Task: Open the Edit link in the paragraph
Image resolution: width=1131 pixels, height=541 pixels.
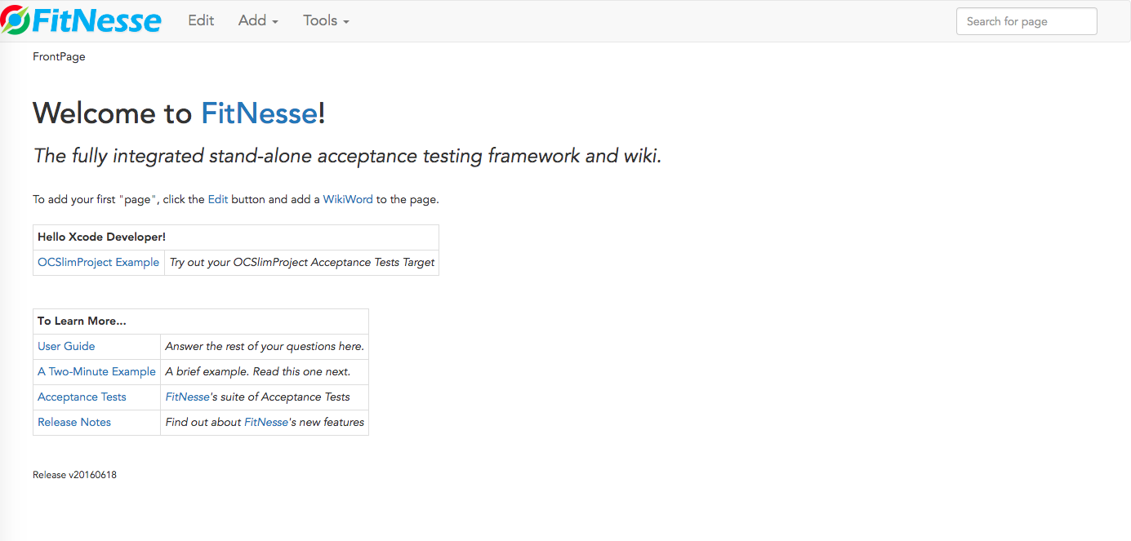Action: [218, 199]
